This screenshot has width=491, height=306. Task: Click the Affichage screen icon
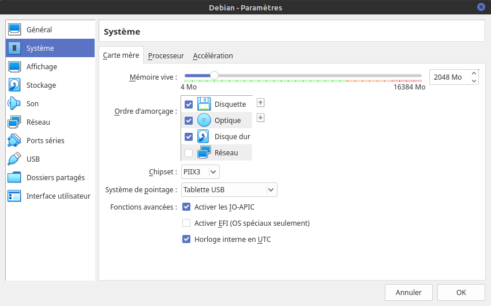point(14,66)
